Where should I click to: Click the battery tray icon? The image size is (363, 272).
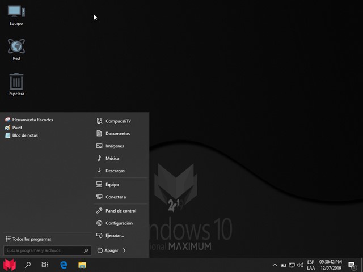[284, 265]
